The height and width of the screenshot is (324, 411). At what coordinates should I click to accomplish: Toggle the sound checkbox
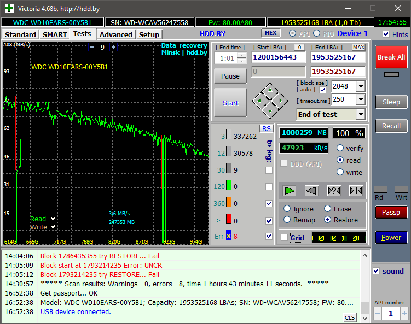pyautogui.click(x=377, y=271)
